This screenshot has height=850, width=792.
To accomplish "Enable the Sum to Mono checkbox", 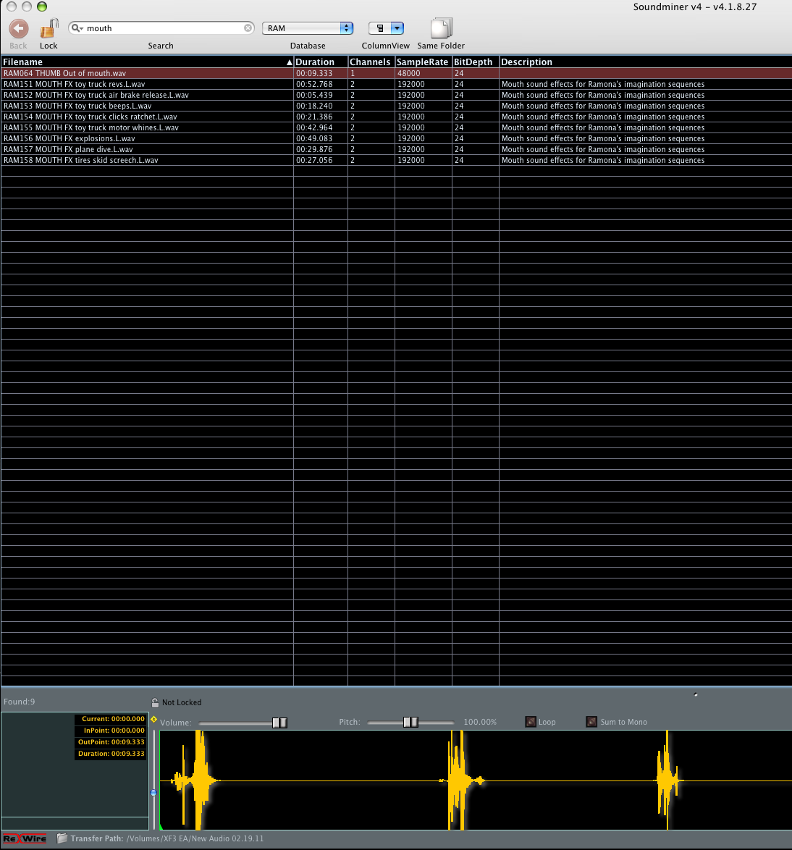I will tap(591, 722).
